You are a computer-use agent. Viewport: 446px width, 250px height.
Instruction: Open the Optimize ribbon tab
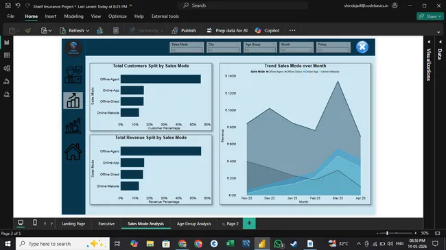tap(117, 16)
